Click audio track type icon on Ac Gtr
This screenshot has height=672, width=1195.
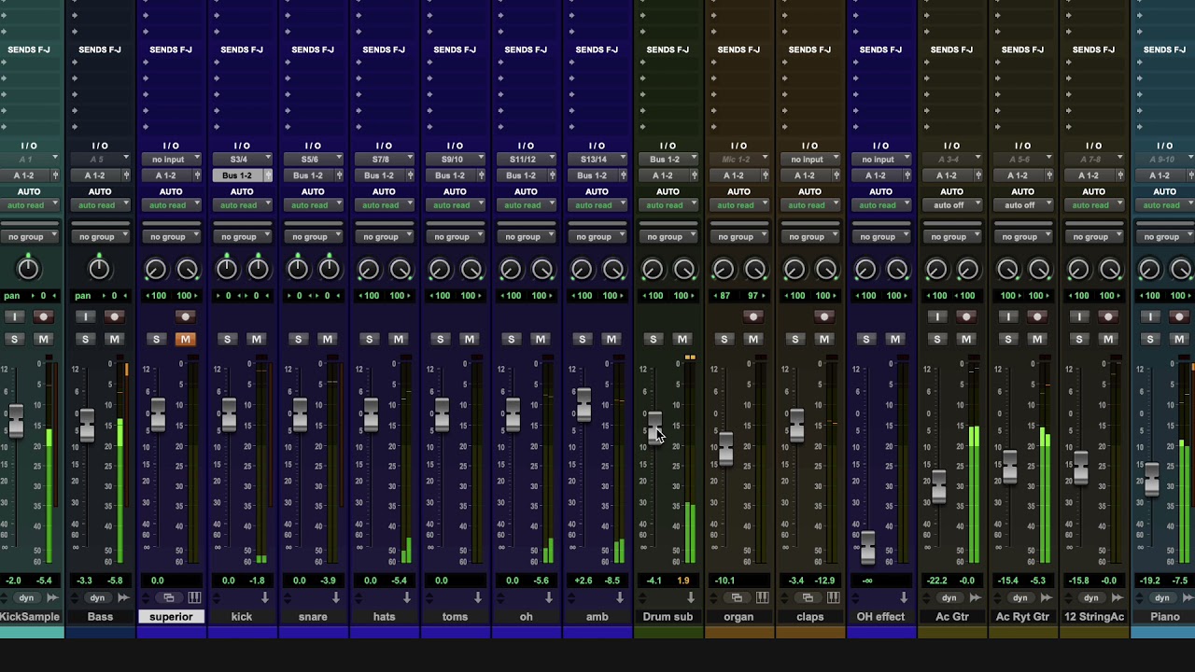[975, 597]
